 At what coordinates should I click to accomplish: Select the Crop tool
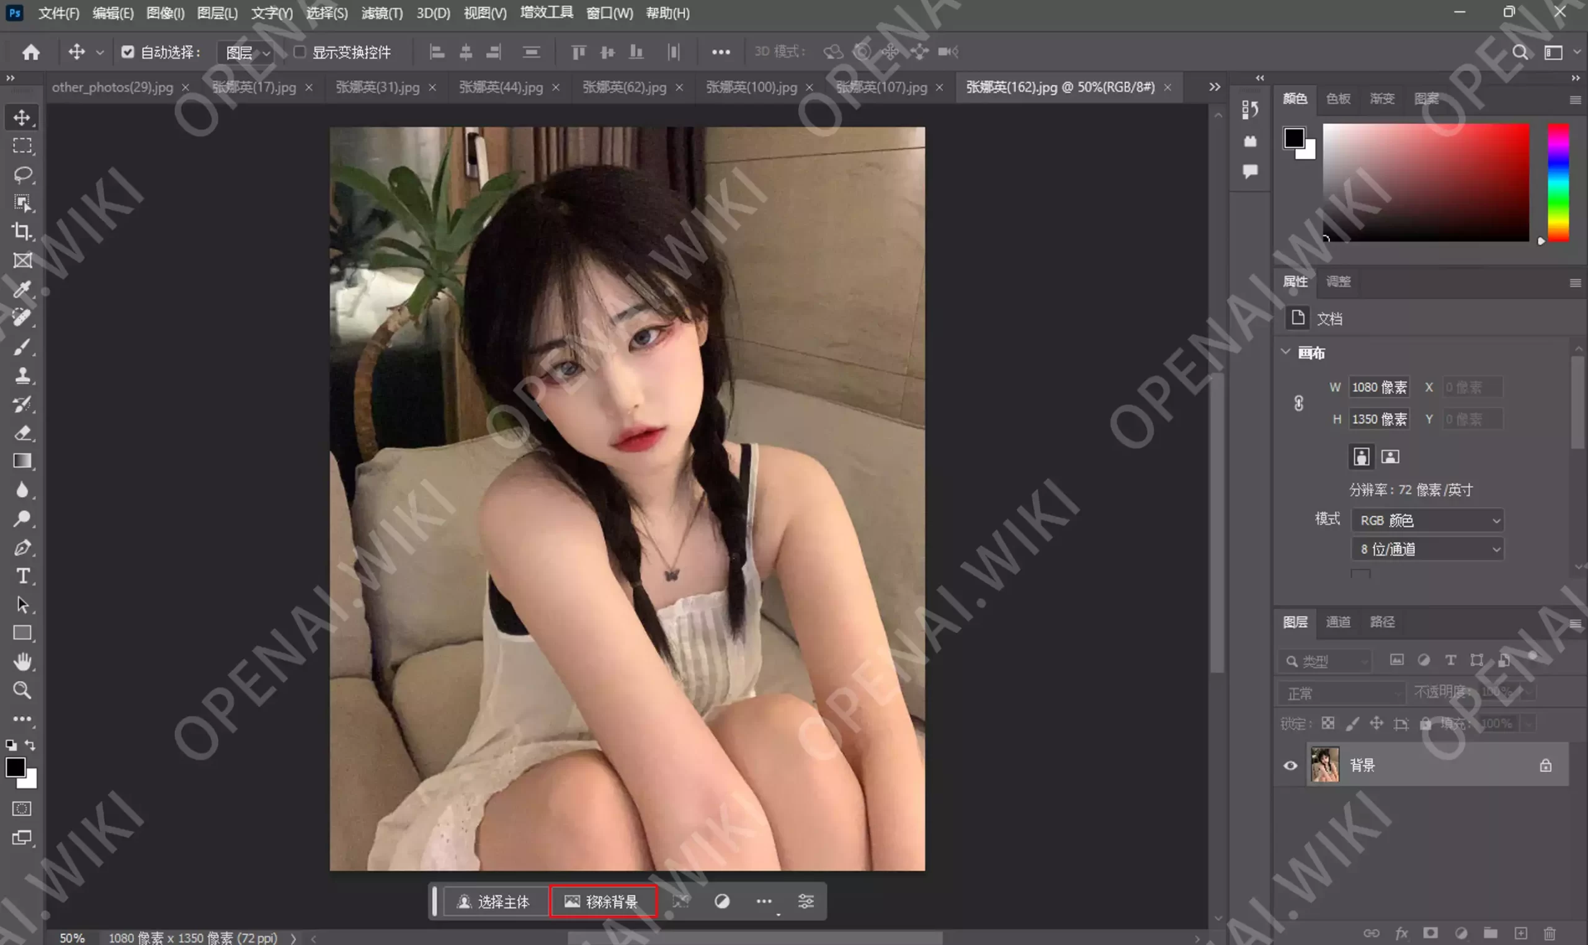coord(22,231)
